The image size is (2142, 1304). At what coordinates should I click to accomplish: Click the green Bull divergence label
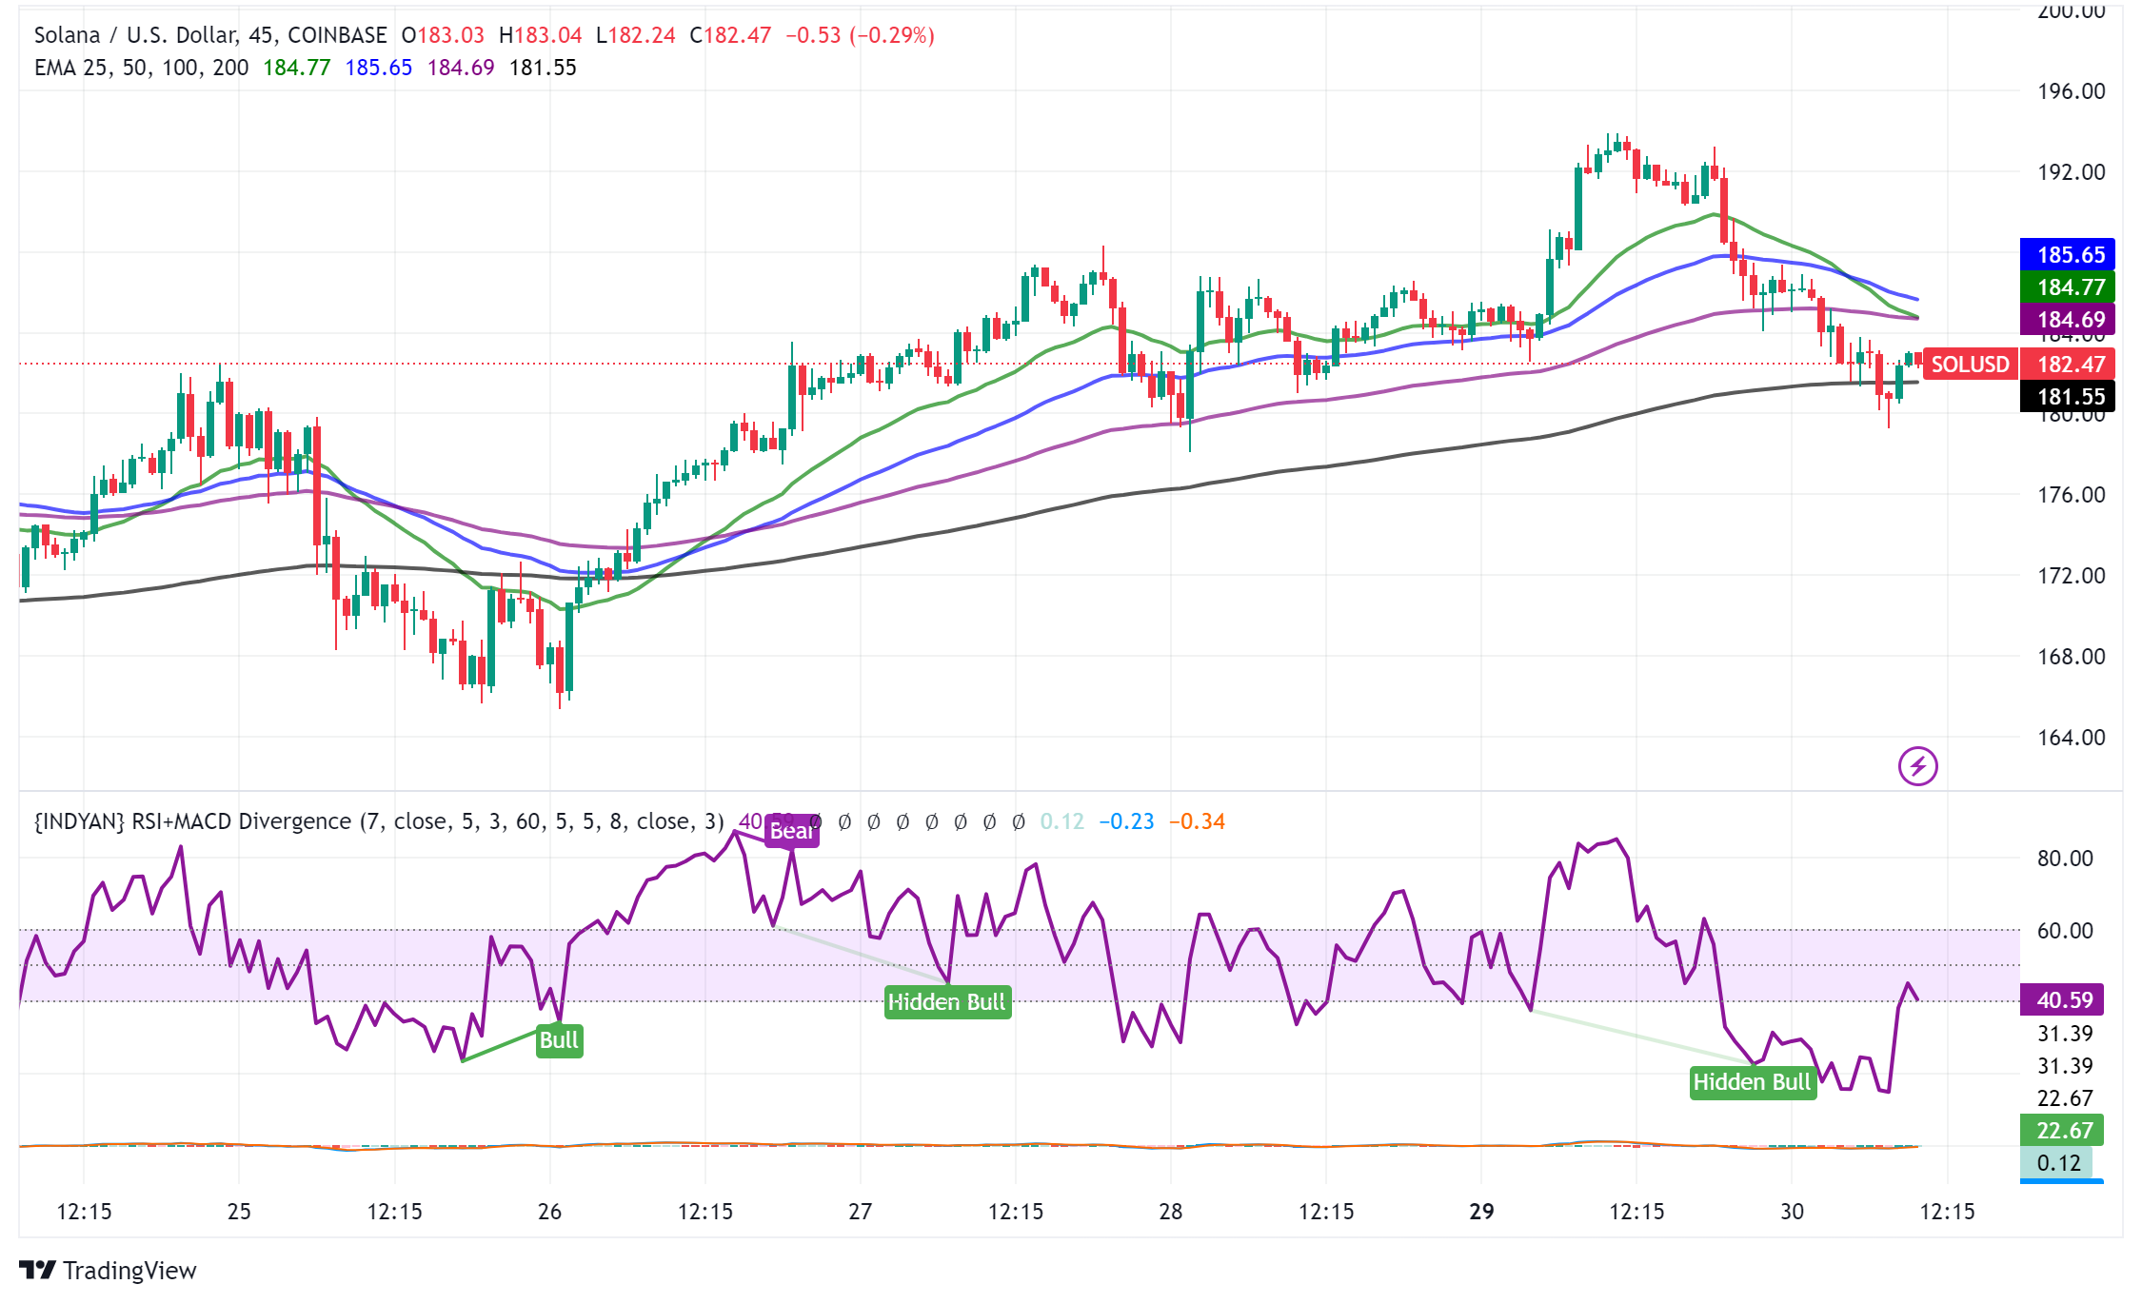pyautogui.click(x=559, y=1040)
